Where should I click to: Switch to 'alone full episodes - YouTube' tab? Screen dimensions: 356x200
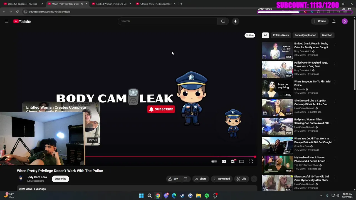click(23, 4)
